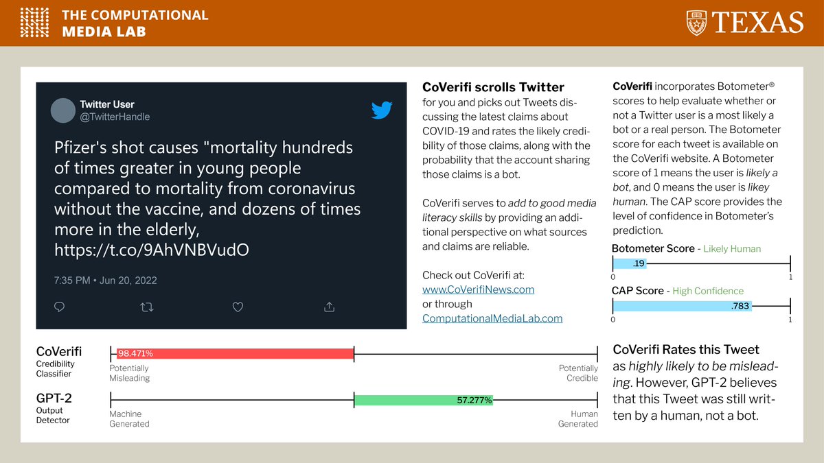
Task: Click the 'Human Generated' axis label
Action: click(x=578, y=419)
